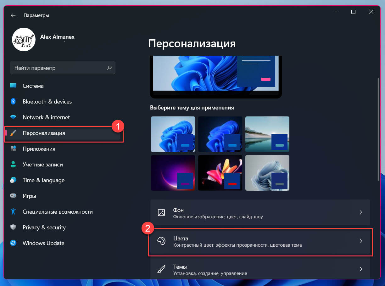Viewport: 385px width, 286px height.
Task: Click the Bluetooth icon in the sidebar
Action: [x=13, y=102]
